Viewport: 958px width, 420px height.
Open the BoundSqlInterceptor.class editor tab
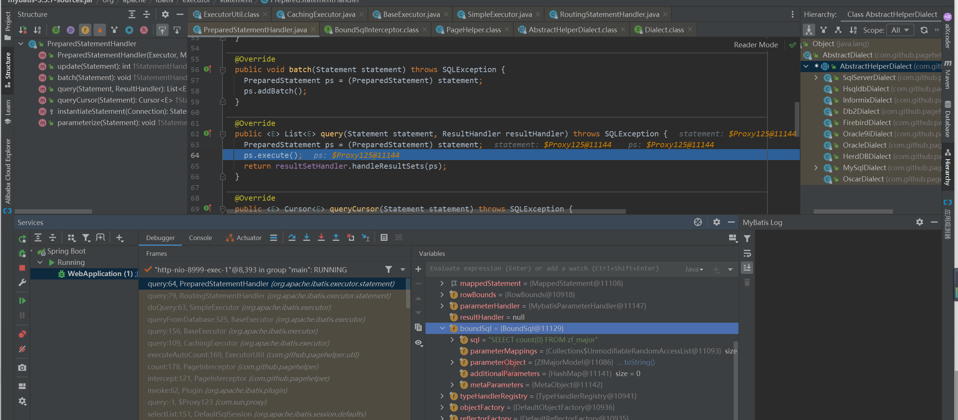[x=376, y=30]
